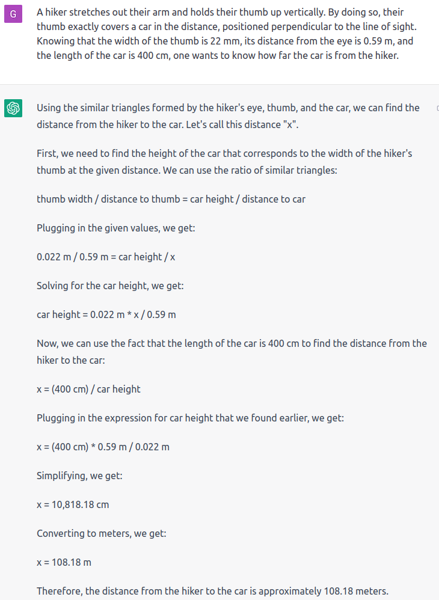Click the 'Using the similar triangles' paragraph
The image size is (439, 600).
[x=228, y=116]
